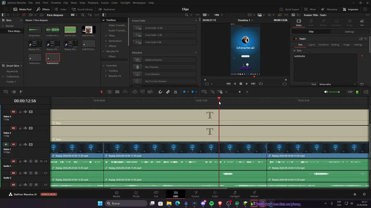
Task: Solo audio track A2
Action: (31, 173)
